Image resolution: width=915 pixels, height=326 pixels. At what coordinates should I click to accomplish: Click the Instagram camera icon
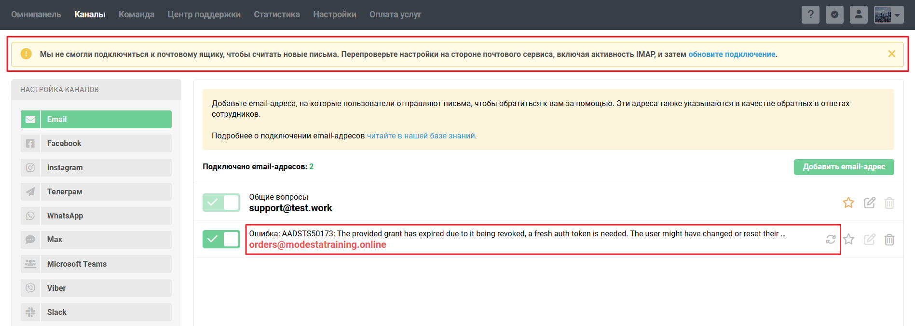tap(30, 167)
